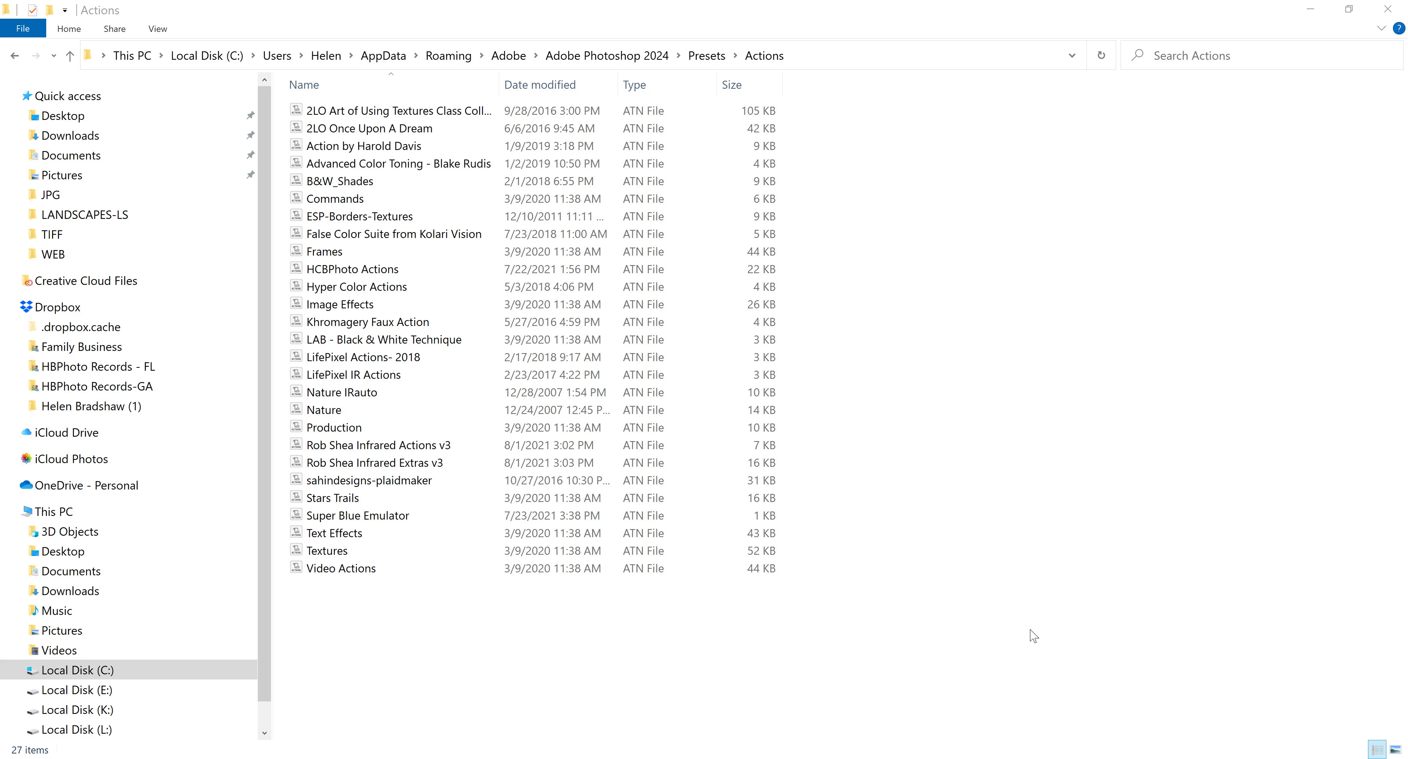Sort files by Date modified column
1408x759 pixels.
tap(539, 85)
